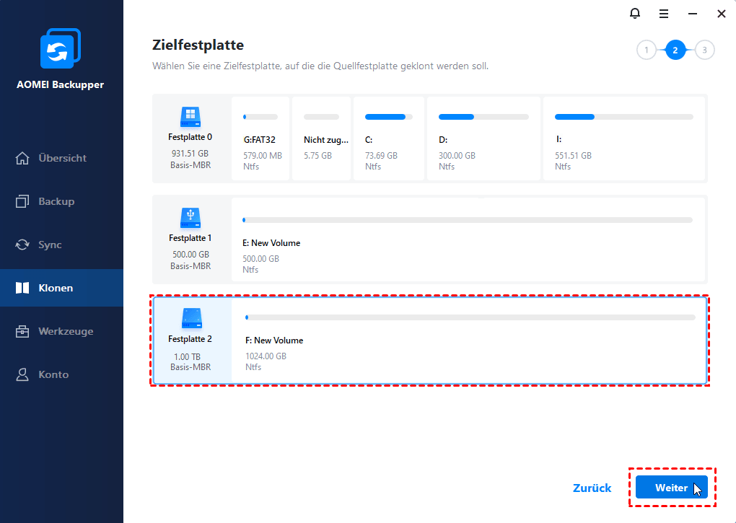
Task: Open the notification bell icon
Action: click(x=634, y=14)
